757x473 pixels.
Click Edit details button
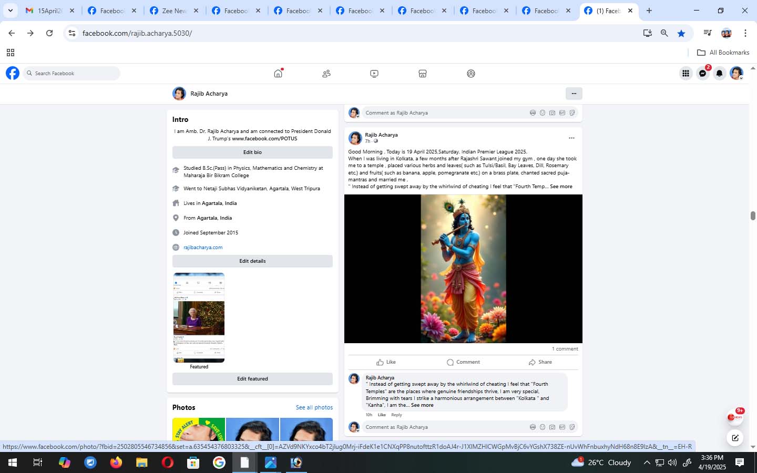(252, 261)
